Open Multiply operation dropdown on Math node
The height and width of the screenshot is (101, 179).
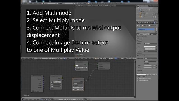pyautogui.click(x=78, y=84)
